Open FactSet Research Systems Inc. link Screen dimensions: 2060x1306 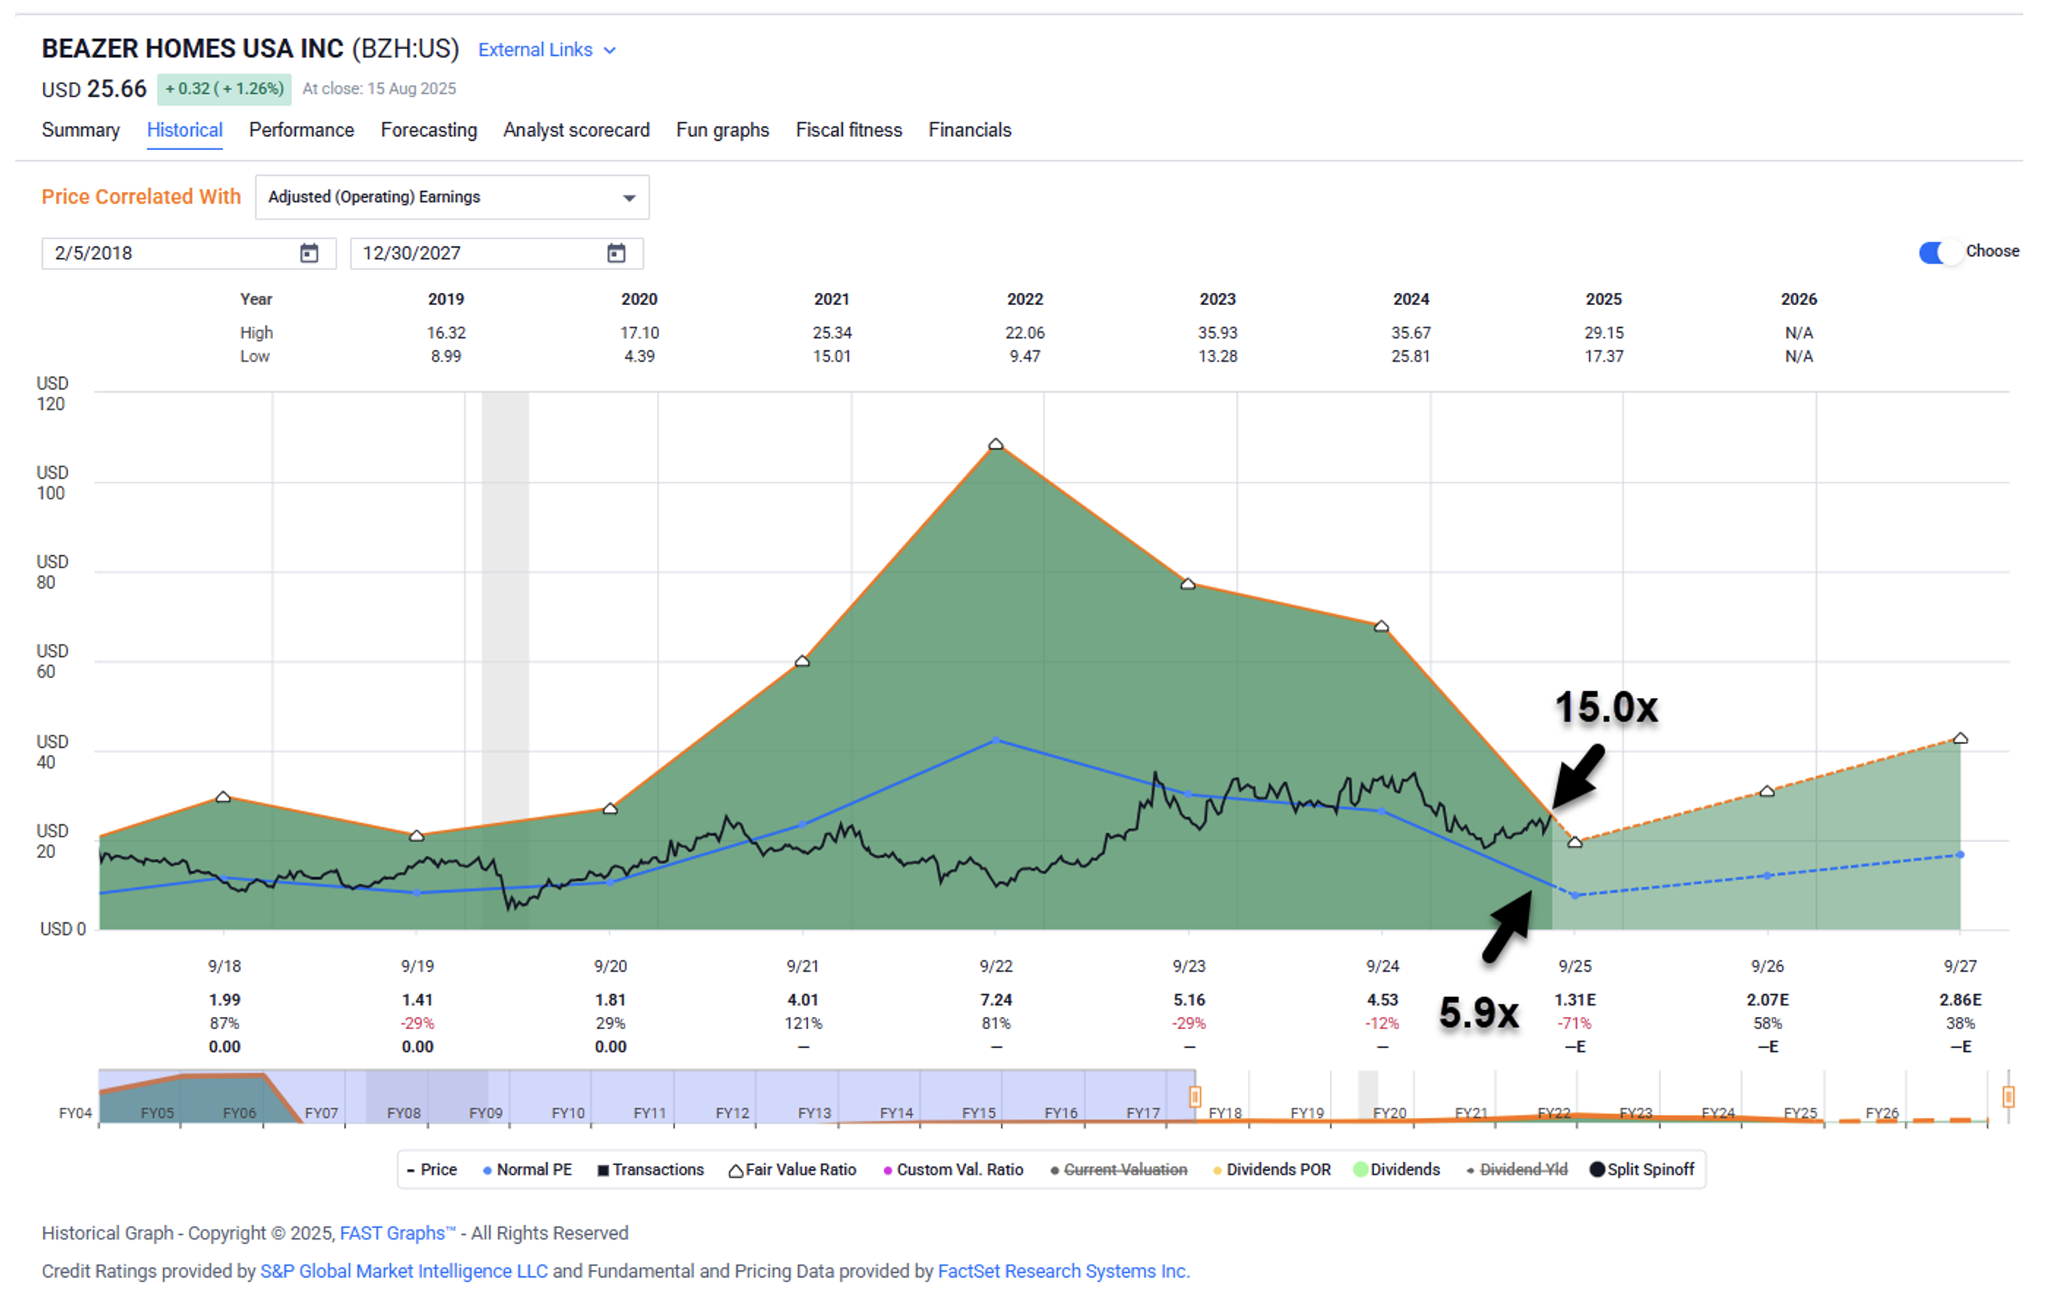(x=1064, y=1270)
